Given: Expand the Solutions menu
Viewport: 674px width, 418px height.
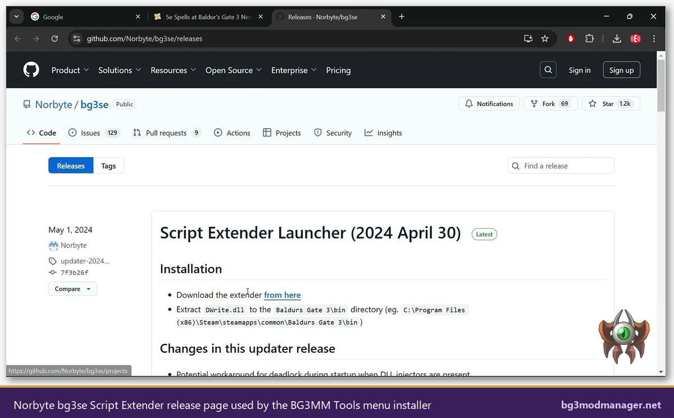Looking at the screenshot, I should pyautogui.click(x=120, y=70).
